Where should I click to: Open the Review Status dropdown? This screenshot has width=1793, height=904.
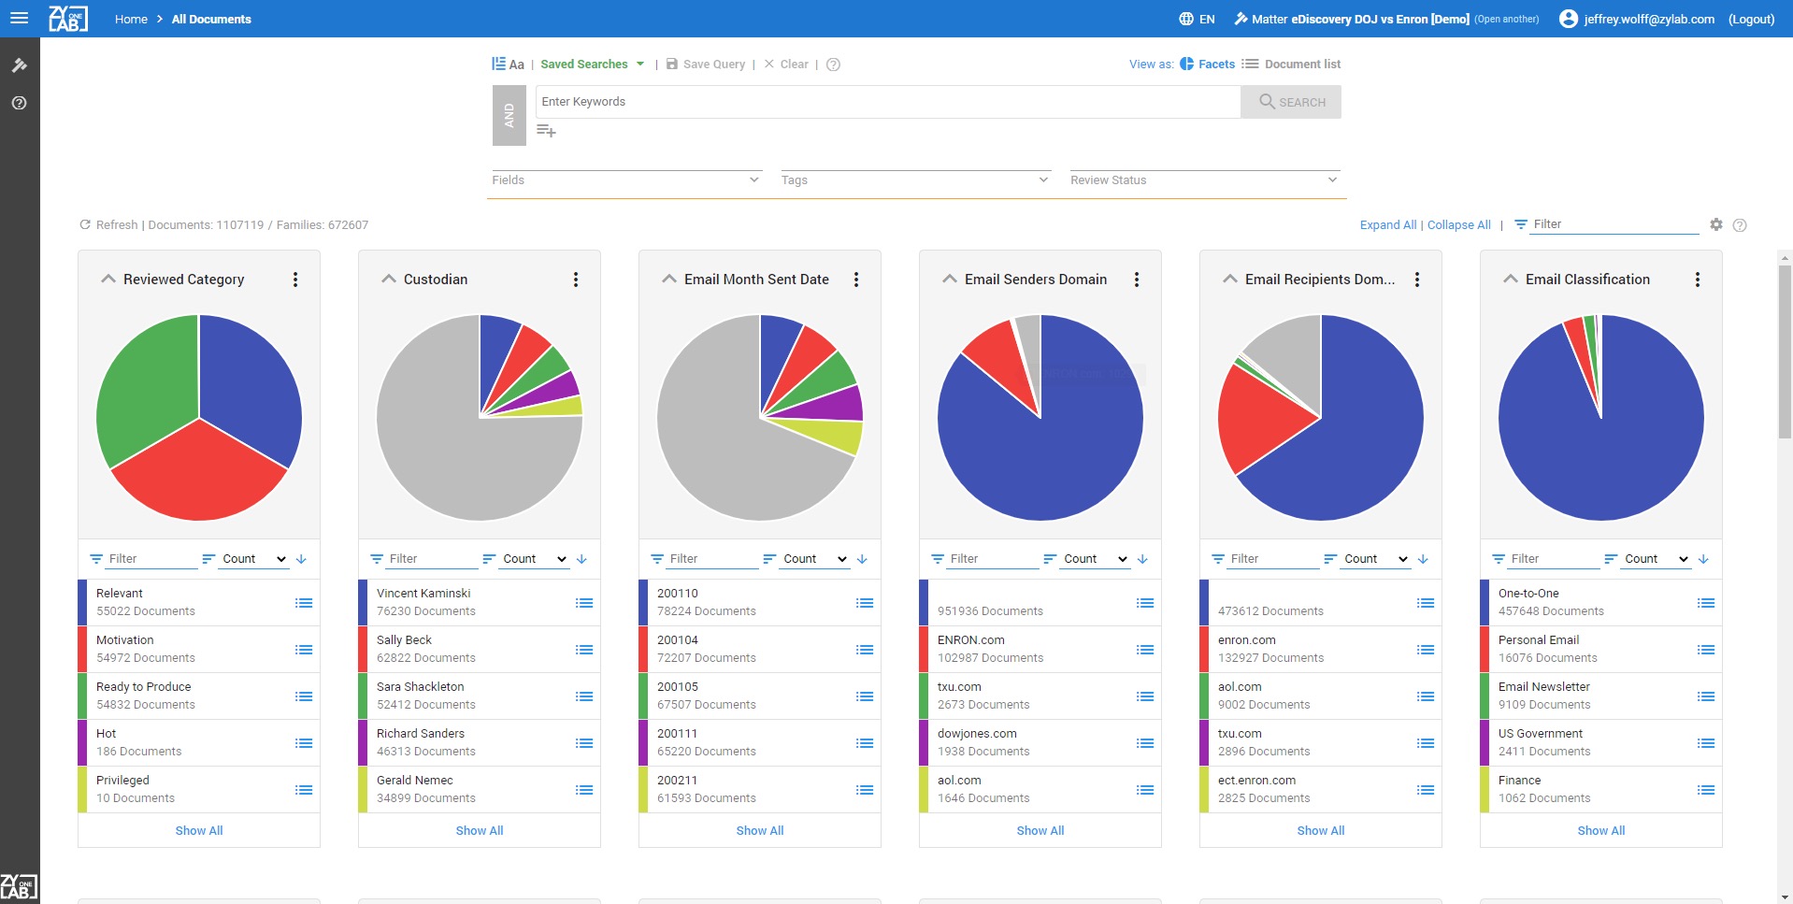(1204, 179)
